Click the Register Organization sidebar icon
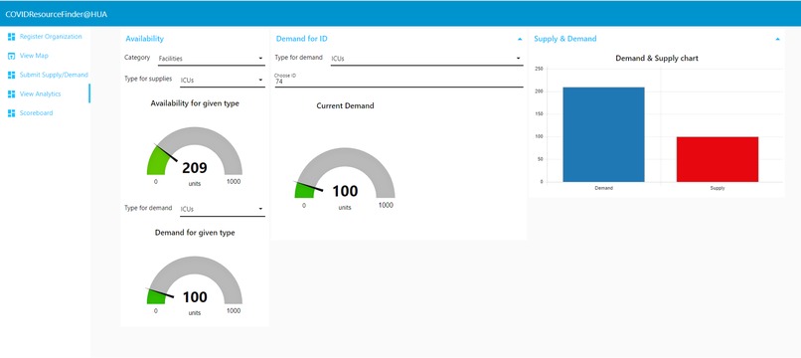Image resolution: width=801 pixels, height=358 pixels. 11,37
